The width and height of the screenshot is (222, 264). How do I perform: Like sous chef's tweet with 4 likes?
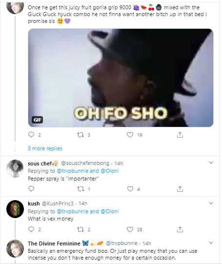pyautogui.click(x=130, y=189)
